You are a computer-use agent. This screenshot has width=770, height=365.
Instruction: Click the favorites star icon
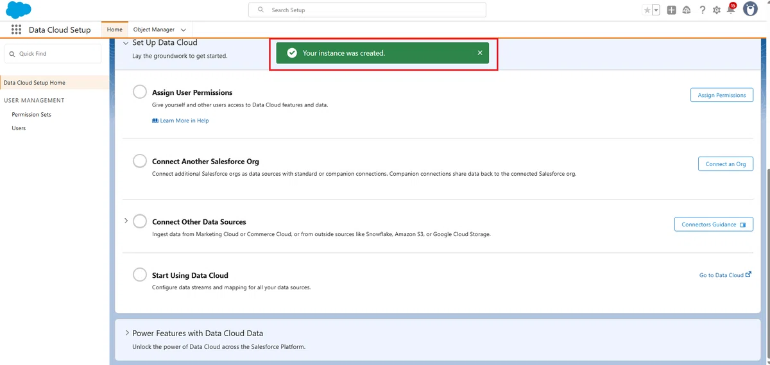(647, 10)
